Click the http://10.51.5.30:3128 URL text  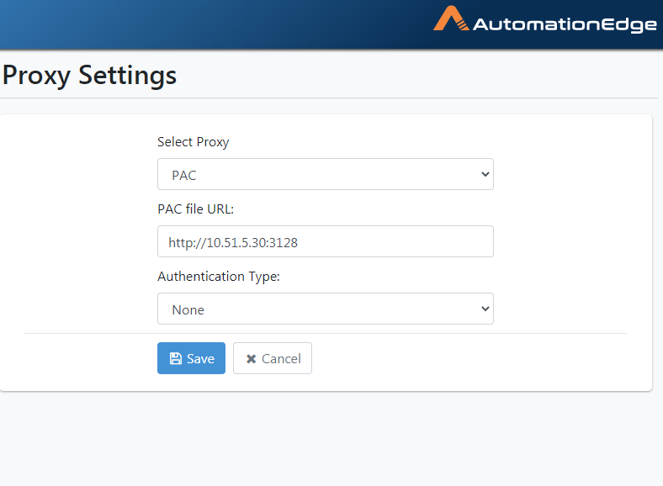(233, 242)
